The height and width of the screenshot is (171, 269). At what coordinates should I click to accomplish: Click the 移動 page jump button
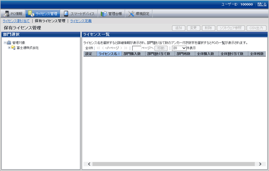pyautogui.click(x=161, y=48)
